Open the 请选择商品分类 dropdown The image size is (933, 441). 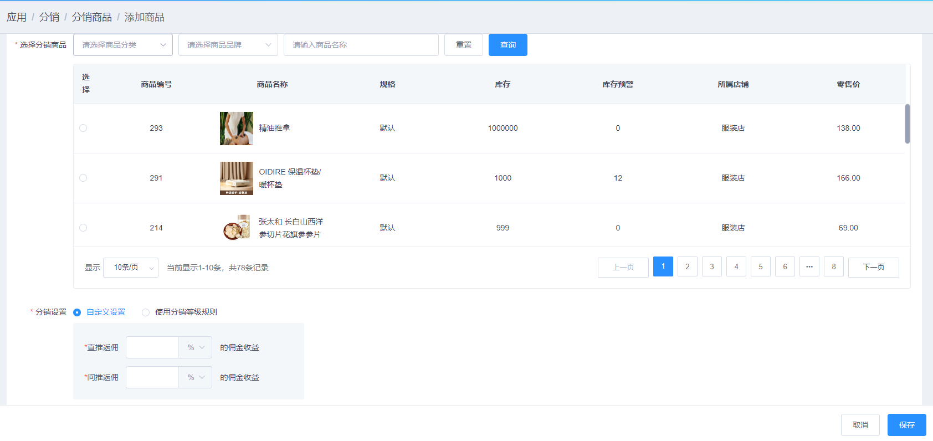122,45
